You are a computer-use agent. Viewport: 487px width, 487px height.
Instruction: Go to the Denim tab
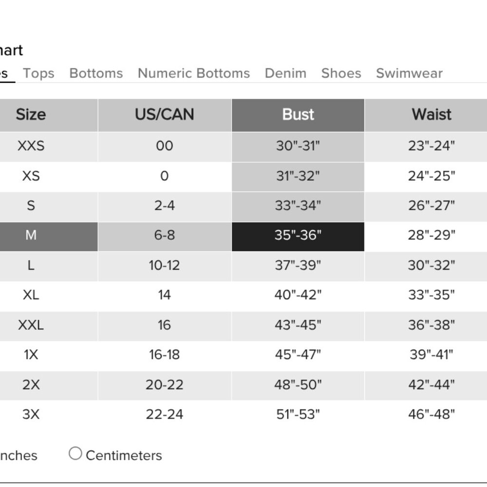pyautogui.click(x=285, y=73)
